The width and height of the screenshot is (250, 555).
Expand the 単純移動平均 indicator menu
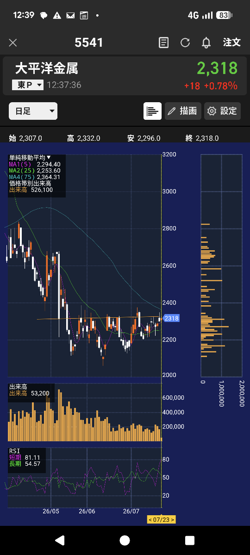coord(30,158)
